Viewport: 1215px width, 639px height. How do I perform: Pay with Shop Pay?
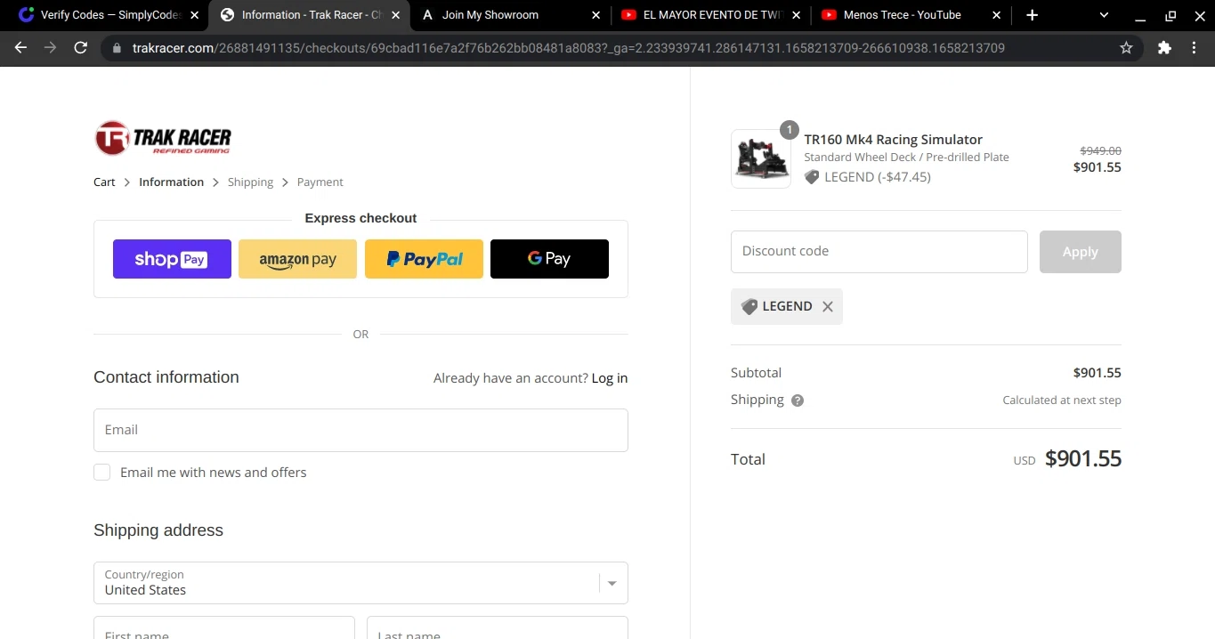(x=172, y=259)
